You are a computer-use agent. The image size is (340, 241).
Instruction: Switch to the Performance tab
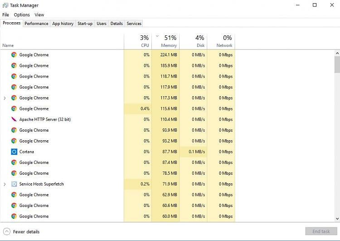36,24
